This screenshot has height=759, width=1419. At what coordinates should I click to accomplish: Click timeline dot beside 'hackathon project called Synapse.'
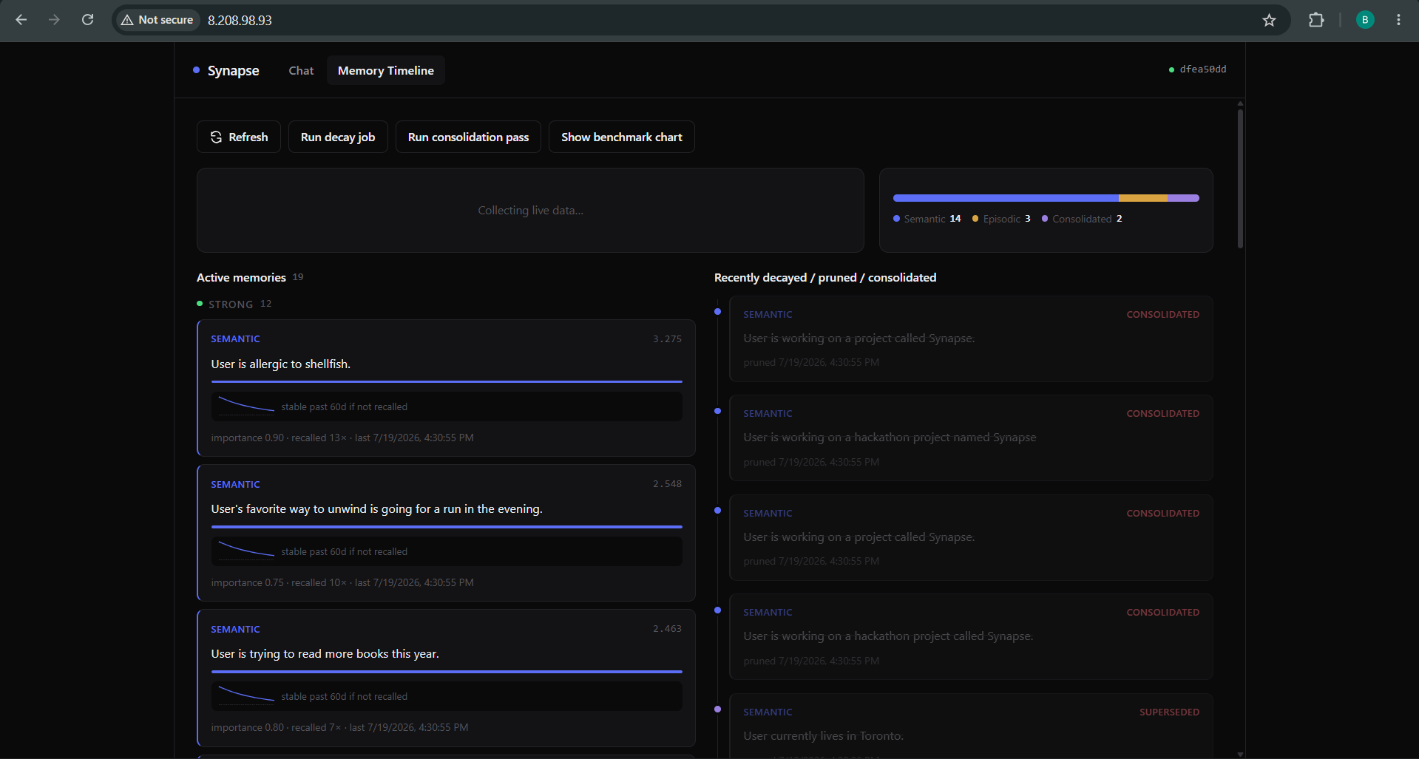pyautogui.click(x=717, y=610)
